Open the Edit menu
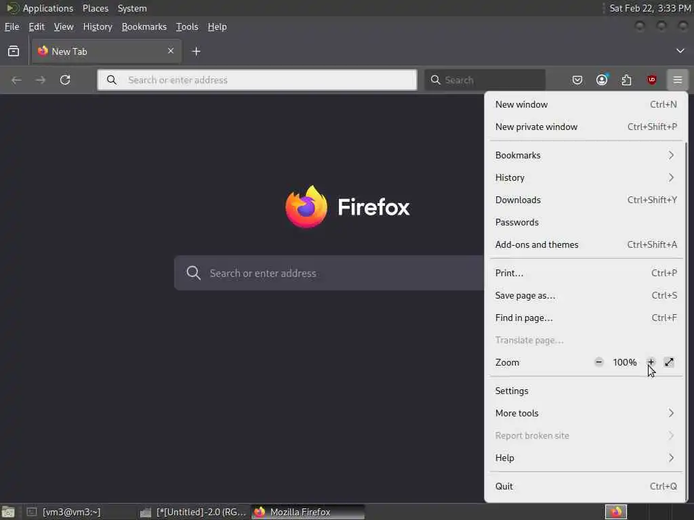The height and width of the screenshot is (520, 694). pyautogui.click(x=37, y=27)
